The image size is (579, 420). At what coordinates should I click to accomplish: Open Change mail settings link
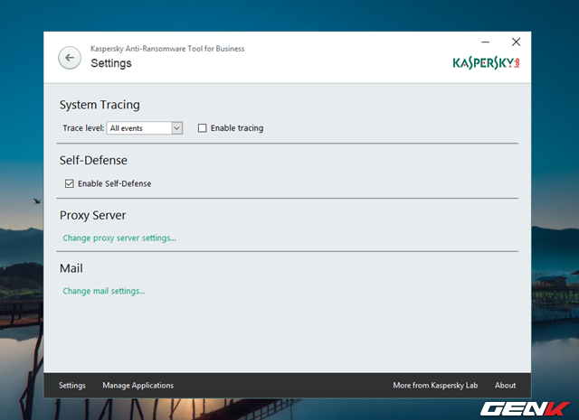point(104,291)
